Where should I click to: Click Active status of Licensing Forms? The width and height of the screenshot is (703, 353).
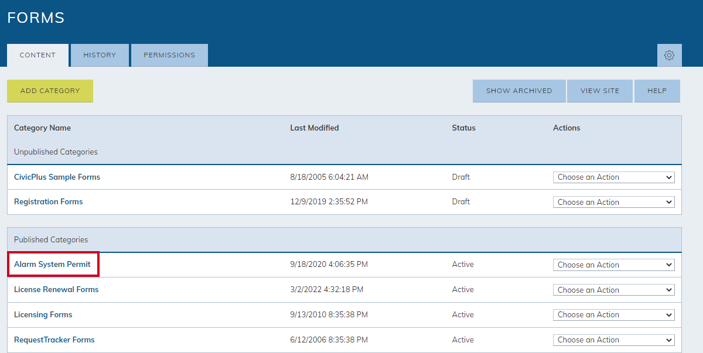pos(463,314)
